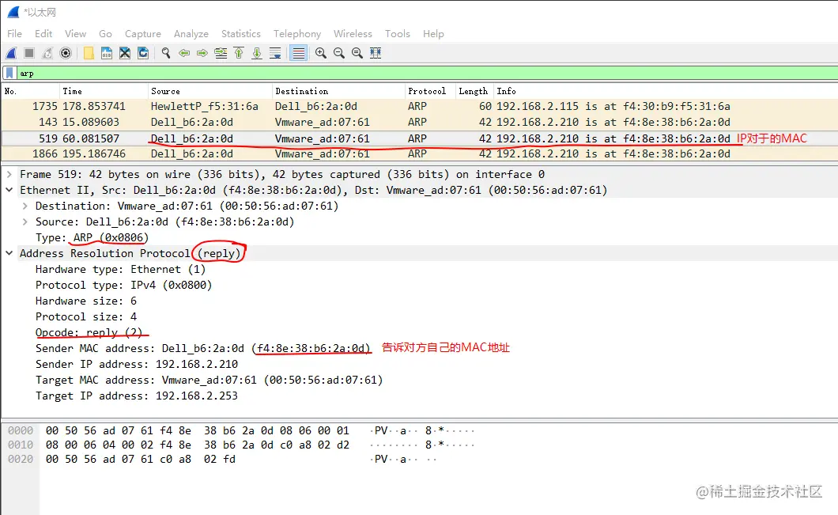Go back in packet history arrow

[184, 53]
